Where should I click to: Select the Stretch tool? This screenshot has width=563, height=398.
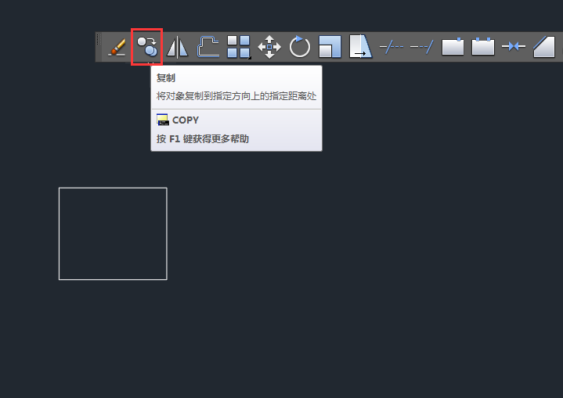coord(360,47)
